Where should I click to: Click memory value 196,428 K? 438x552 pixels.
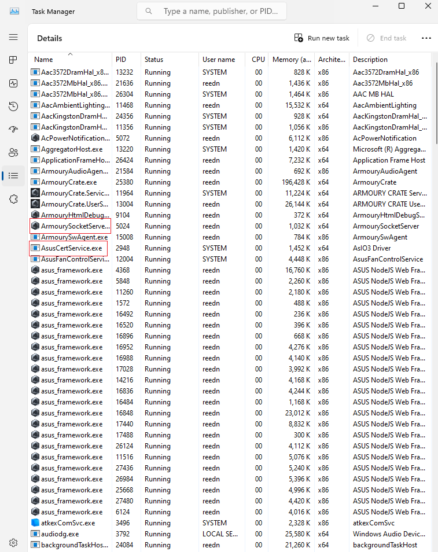[x=296, y=182]
